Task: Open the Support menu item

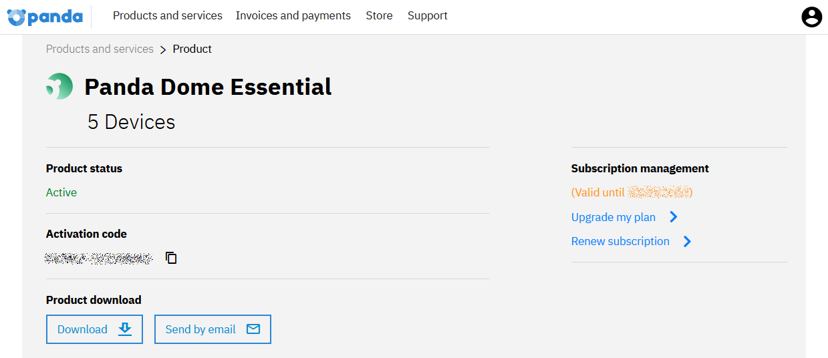Action: click(x=428, y=15)
